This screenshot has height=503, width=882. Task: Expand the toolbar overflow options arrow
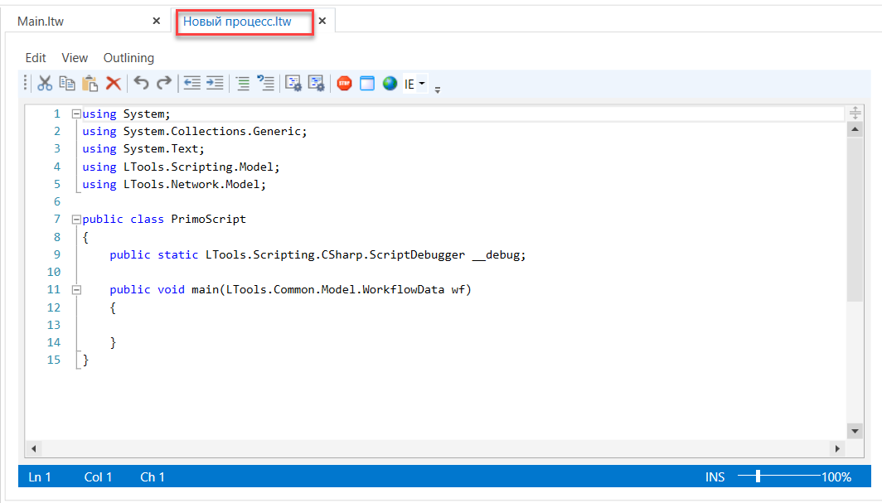tap(438, 89)
